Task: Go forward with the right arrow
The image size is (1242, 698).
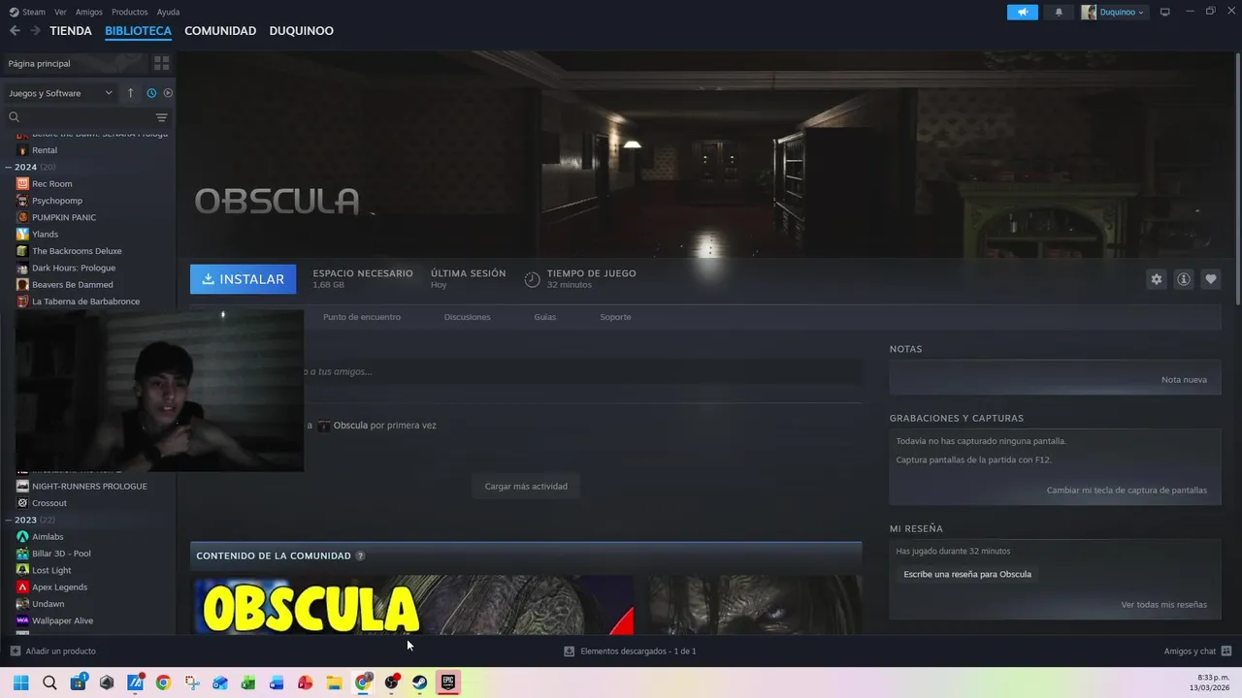Action: click(35, 31)
